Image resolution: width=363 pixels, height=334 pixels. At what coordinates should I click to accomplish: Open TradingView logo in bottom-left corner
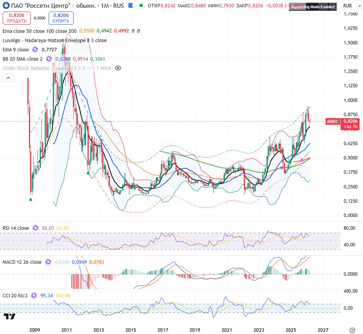(10, 317)
